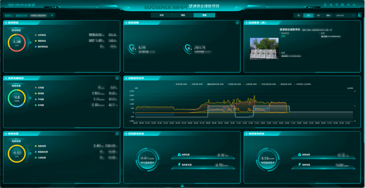Switch to the 光伏 tab

[x=161, y=15]
